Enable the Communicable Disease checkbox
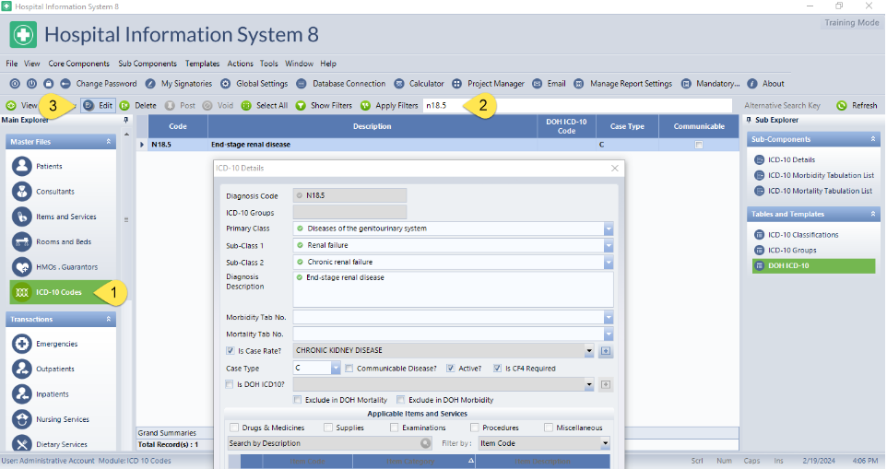Screen dimensions: 887x469 (x=349, y=368)
